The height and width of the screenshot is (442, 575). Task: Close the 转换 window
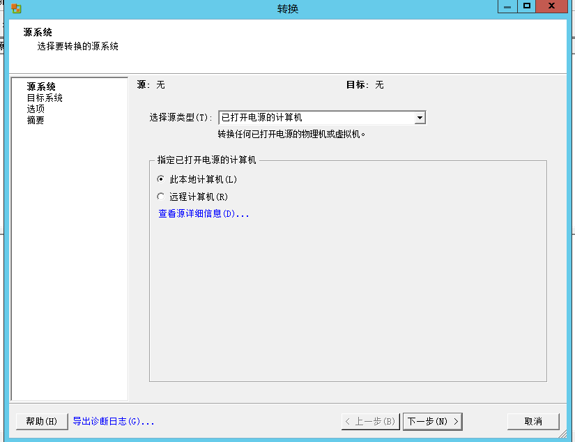pyautogui.click(x=551, y=6)
